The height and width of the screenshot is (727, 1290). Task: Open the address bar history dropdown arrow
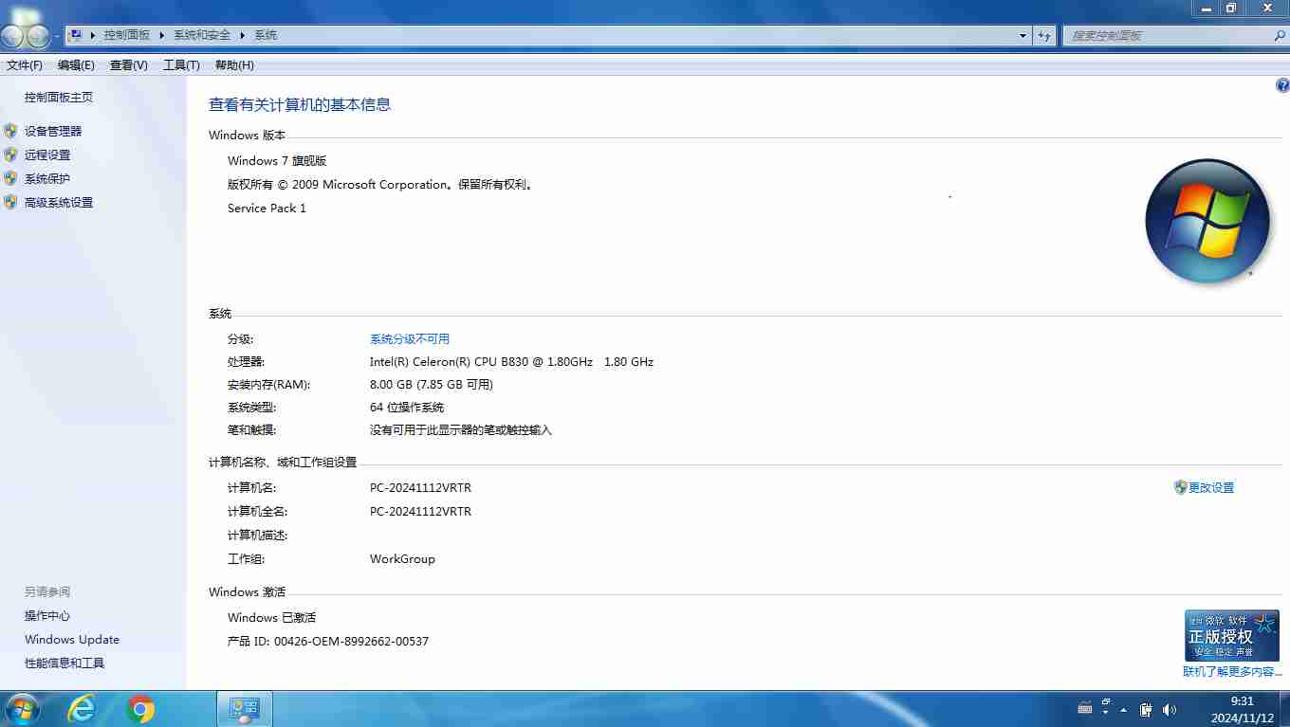[x=1022, y=34]
